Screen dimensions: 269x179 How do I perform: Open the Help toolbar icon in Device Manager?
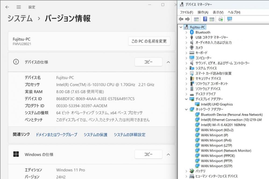tap(205, 19)
